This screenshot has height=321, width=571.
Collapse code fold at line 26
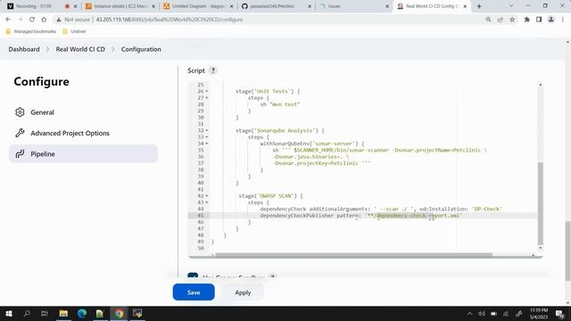pyautogui.click(x=207, y=91)
